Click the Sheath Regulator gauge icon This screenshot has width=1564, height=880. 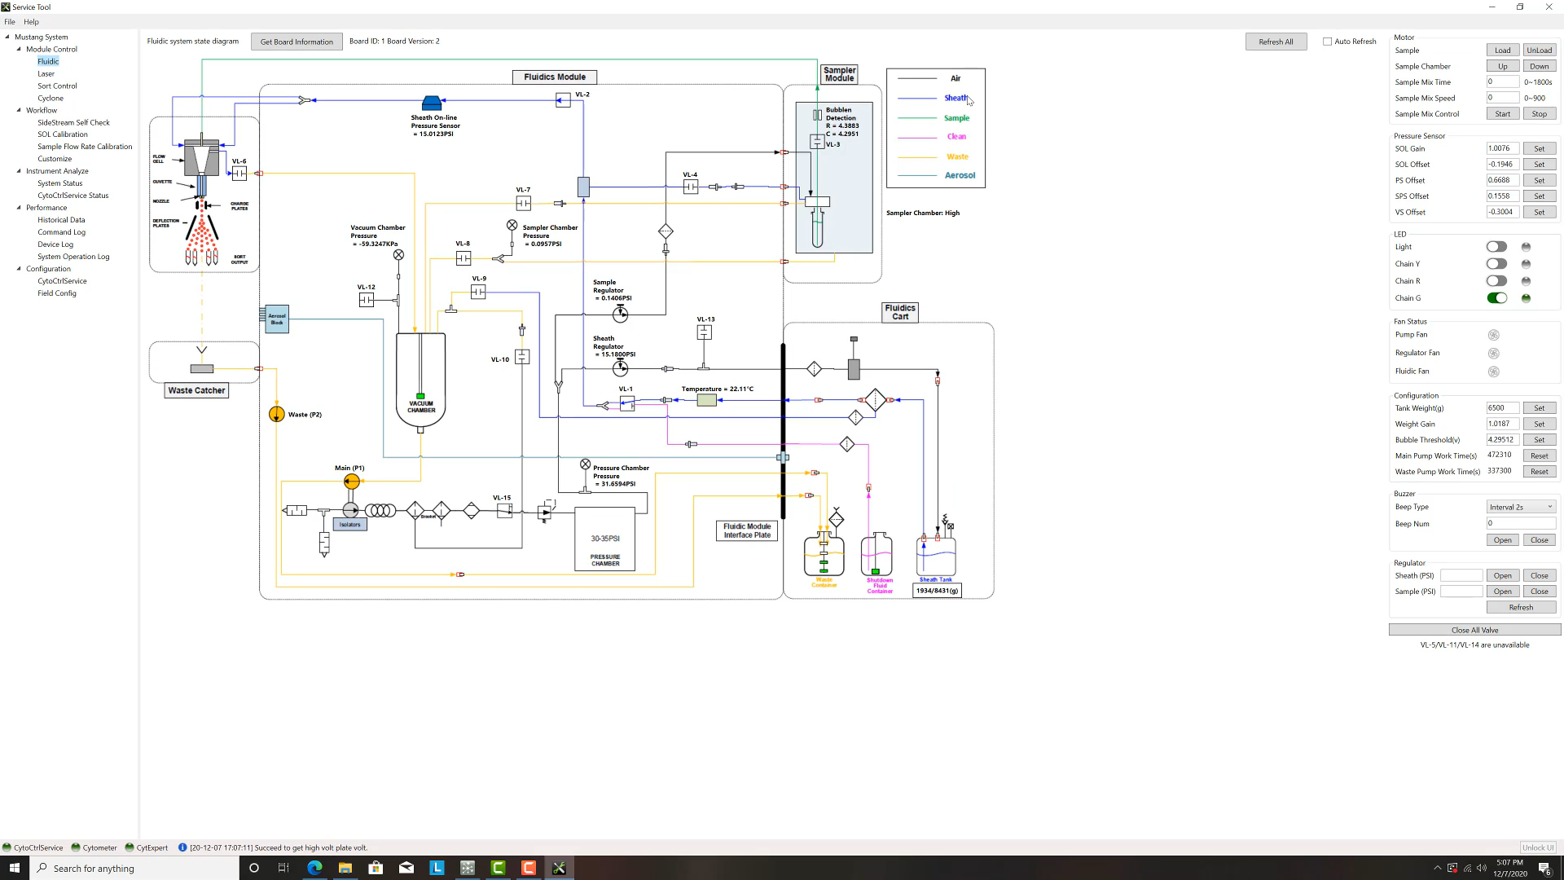point(621,368)
